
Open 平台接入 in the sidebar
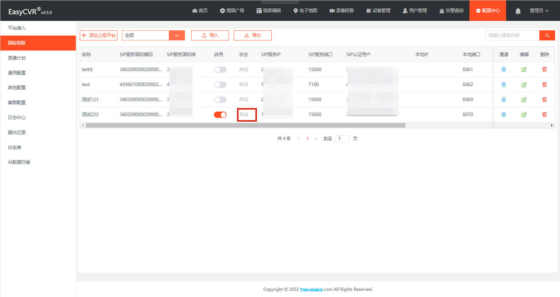17,28
